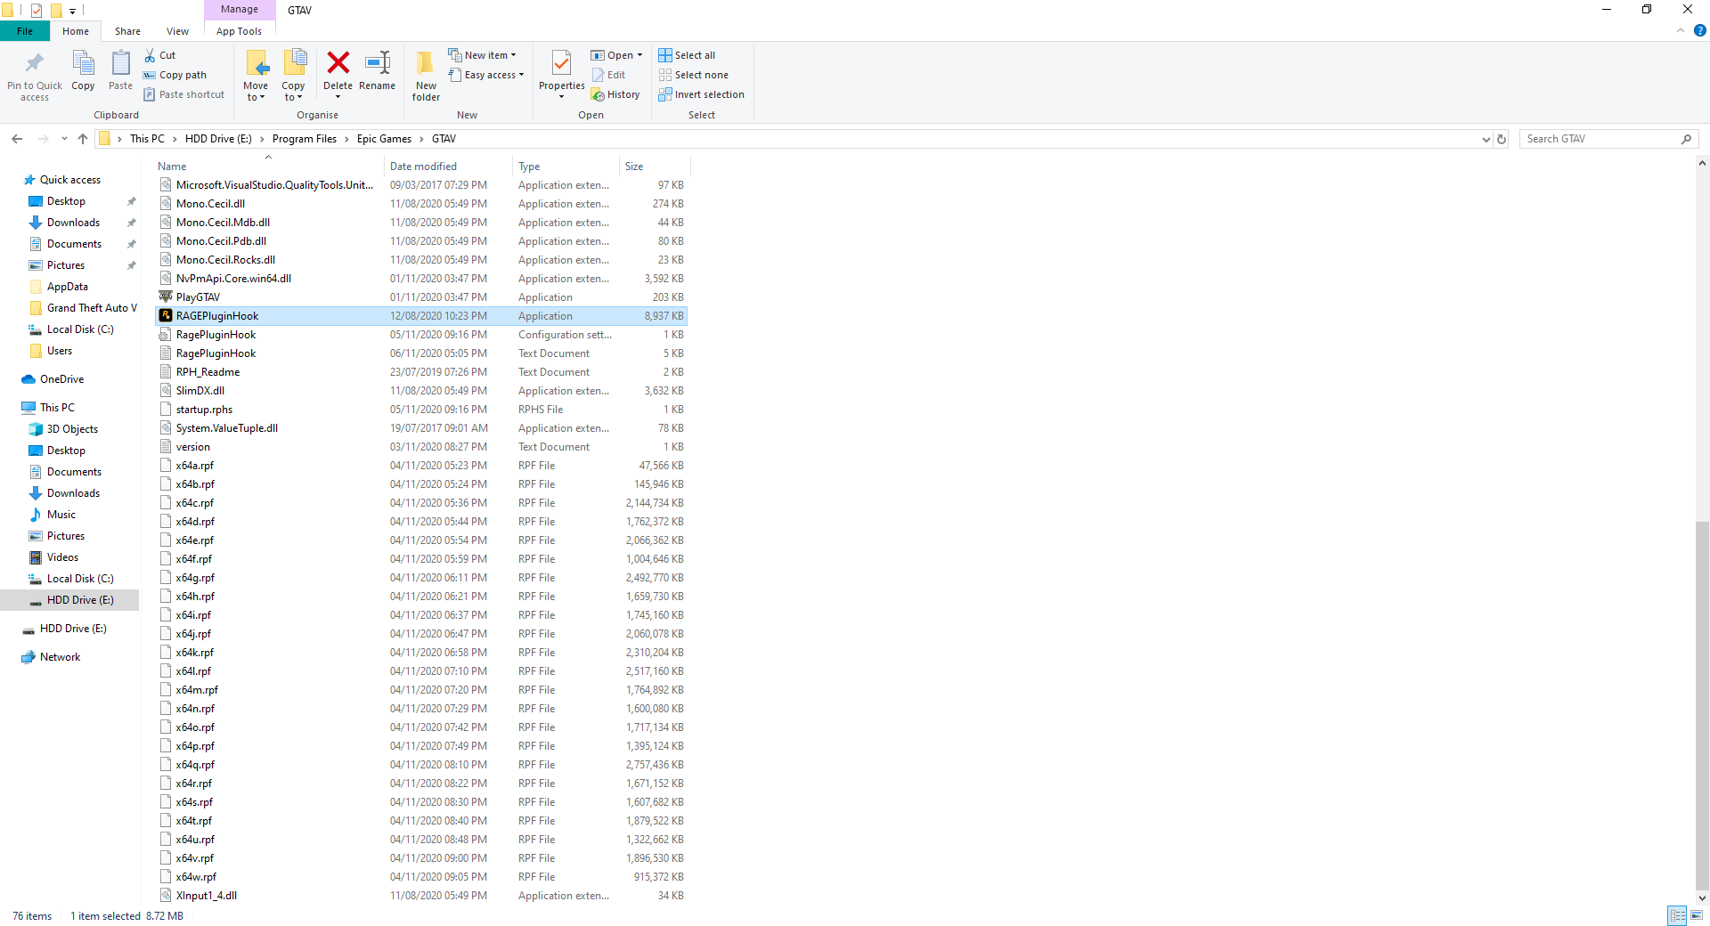
Task: Click the vertical scrollbar thumb
Action: coord(1702,707)
